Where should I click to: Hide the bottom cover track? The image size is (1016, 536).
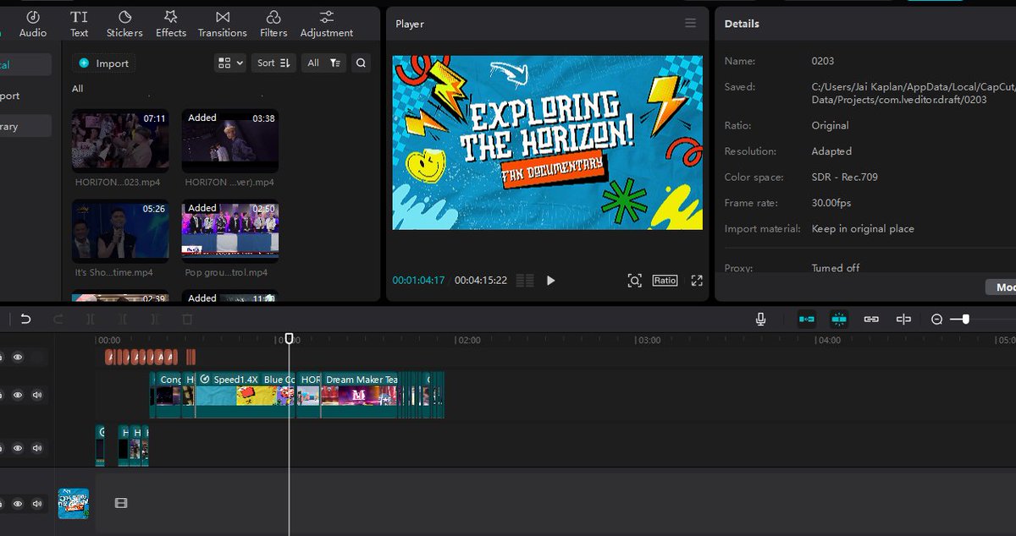pos(18,504)
